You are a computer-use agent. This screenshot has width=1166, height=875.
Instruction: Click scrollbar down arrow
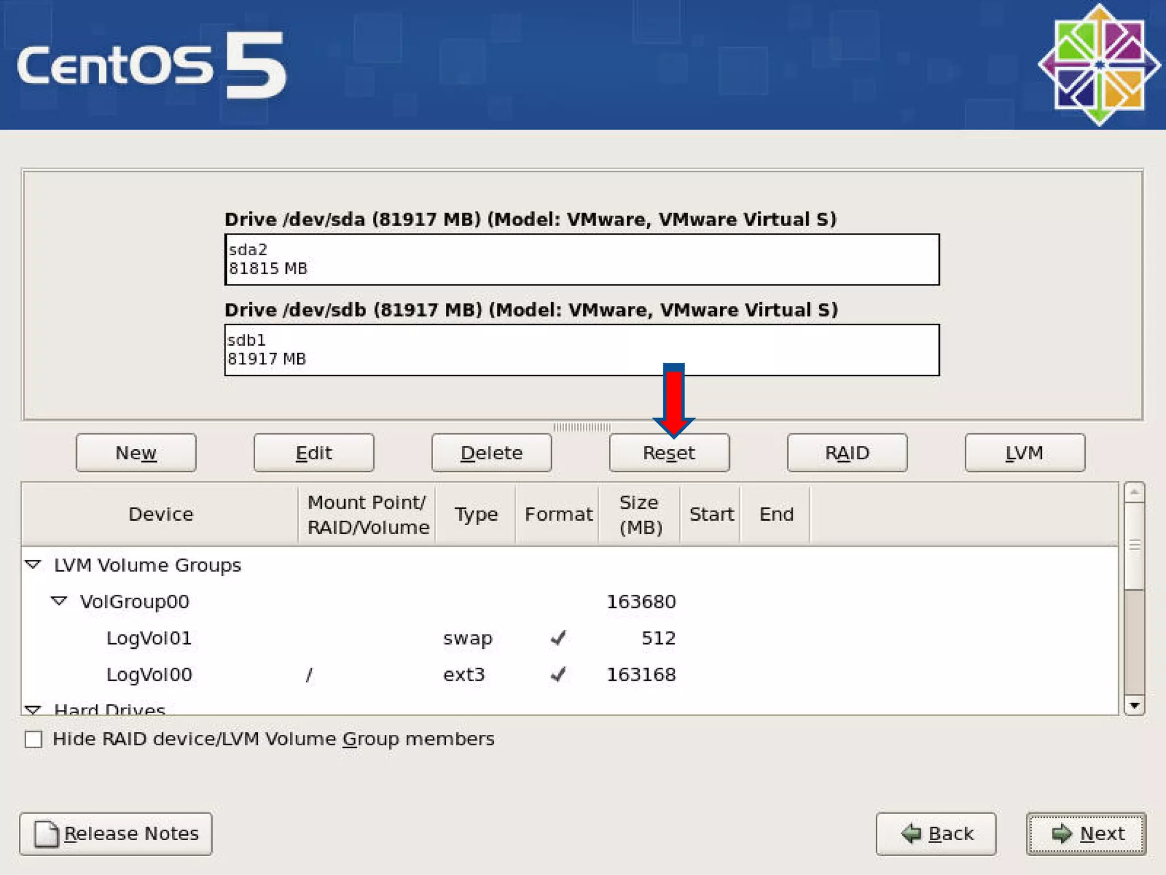1134,706
